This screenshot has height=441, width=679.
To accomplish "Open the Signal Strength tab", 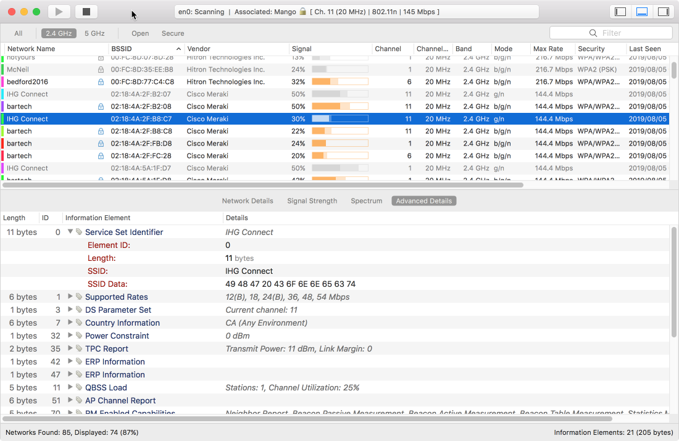I will (x=312, y=201).
